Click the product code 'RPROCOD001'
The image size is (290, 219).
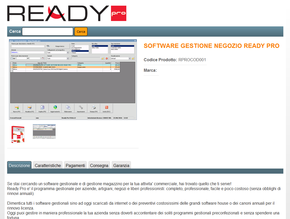point(192,60)
